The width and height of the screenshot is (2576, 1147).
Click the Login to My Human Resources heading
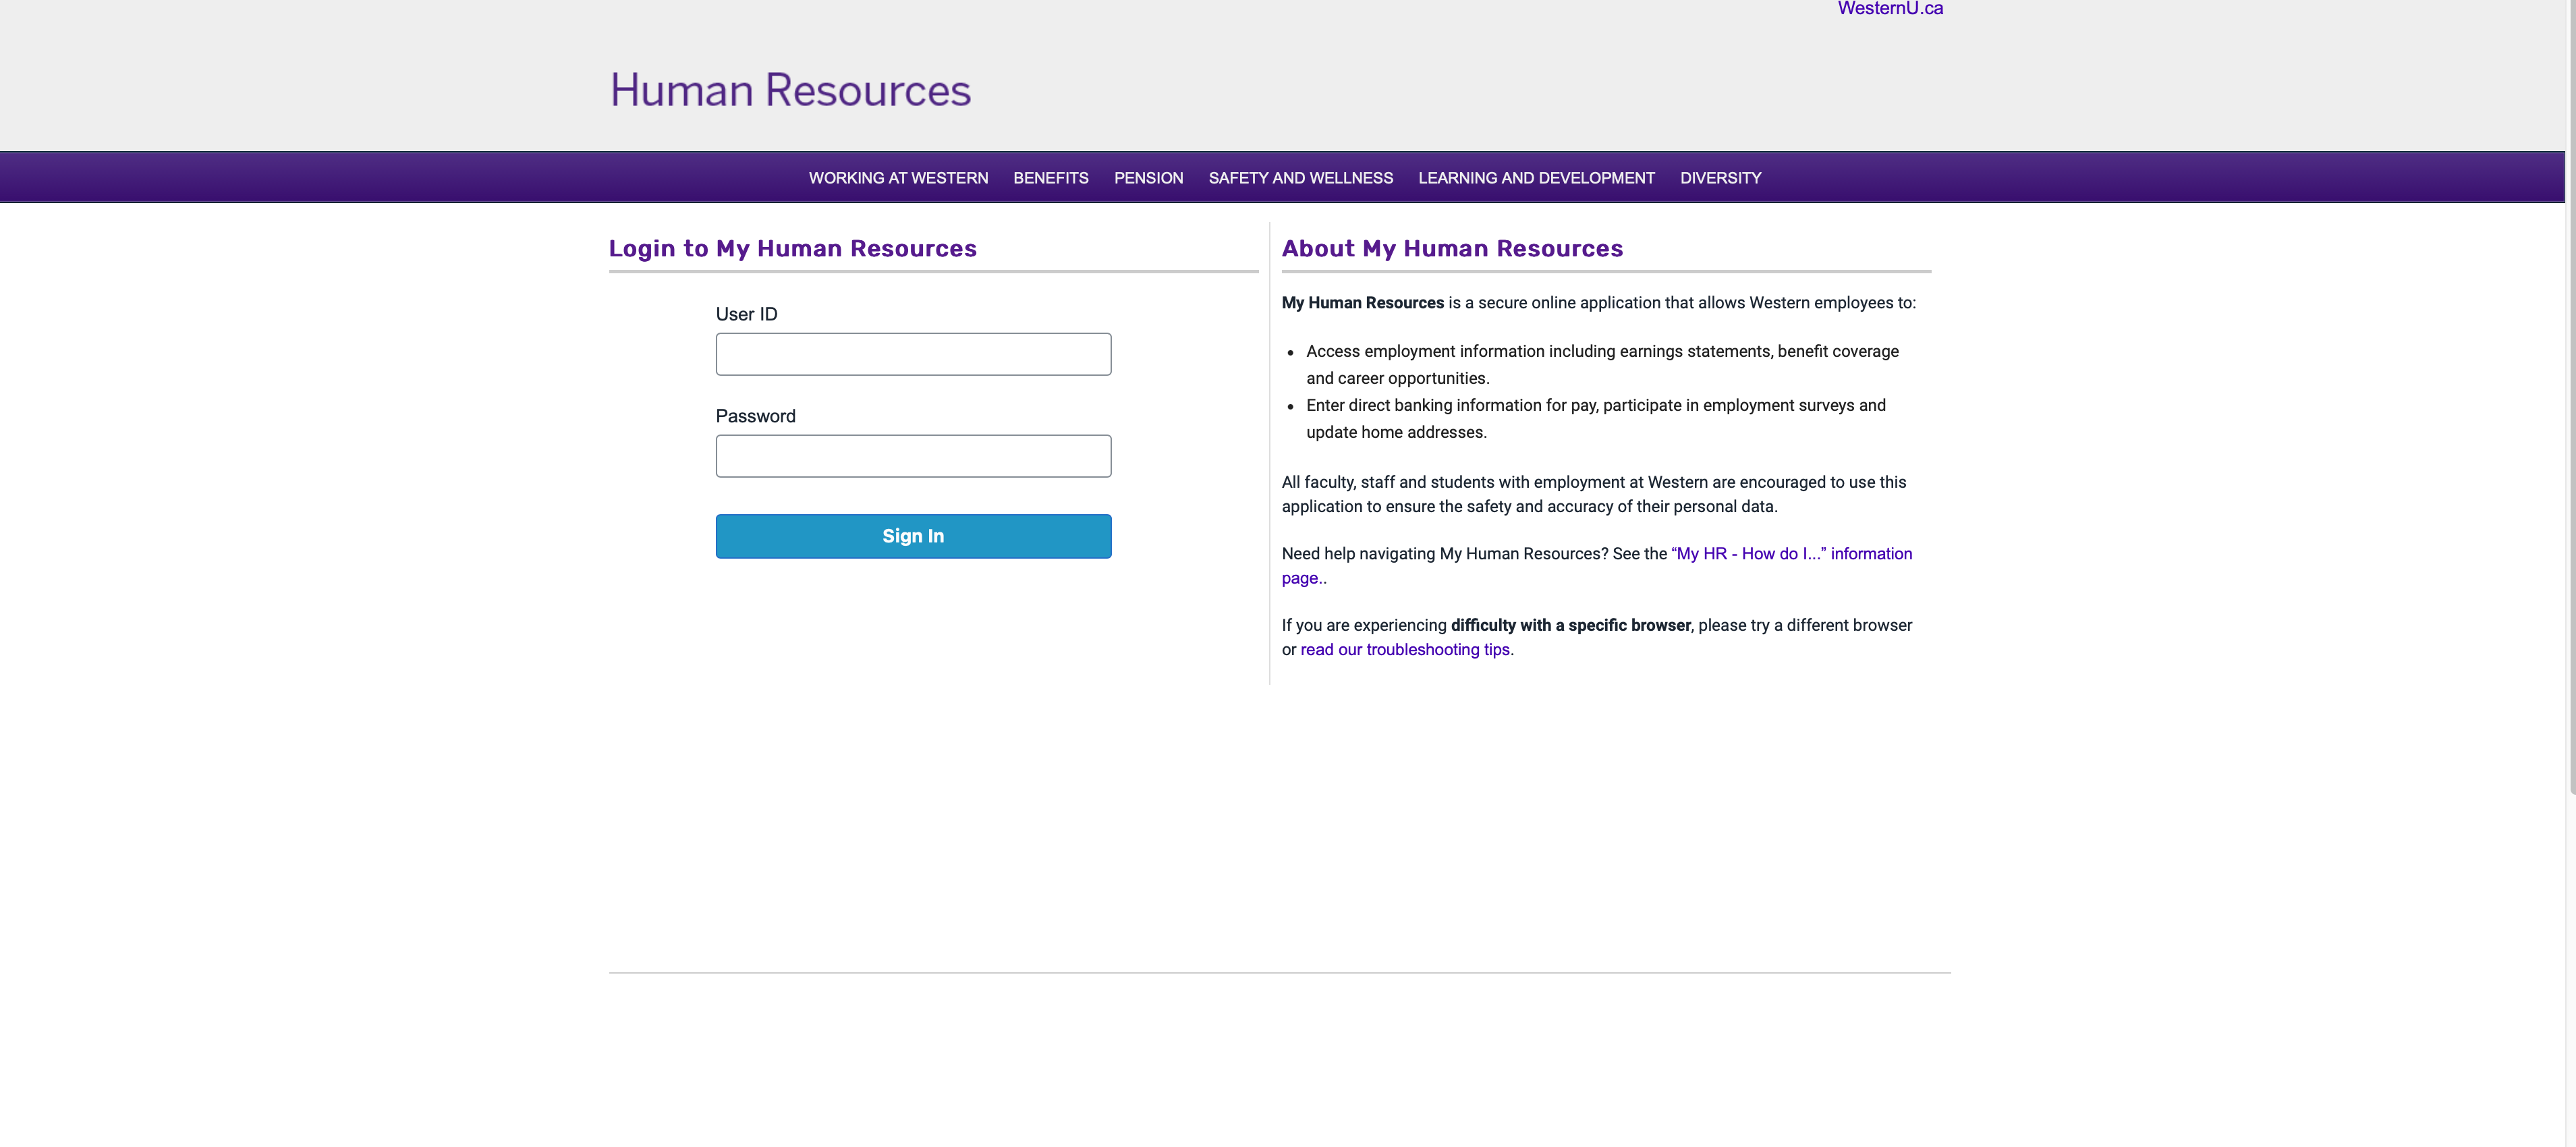tap(792, 248)
